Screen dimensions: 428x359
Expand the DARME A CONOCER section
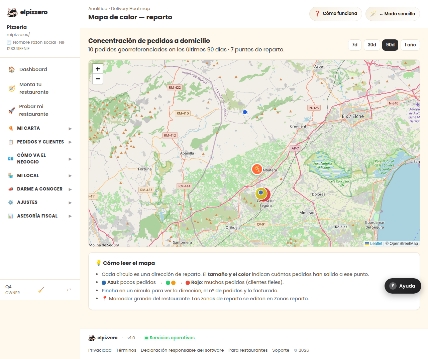tap(40, 189)
